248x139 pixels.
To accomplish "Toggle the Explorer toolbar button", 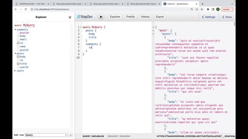I will 115,17.
